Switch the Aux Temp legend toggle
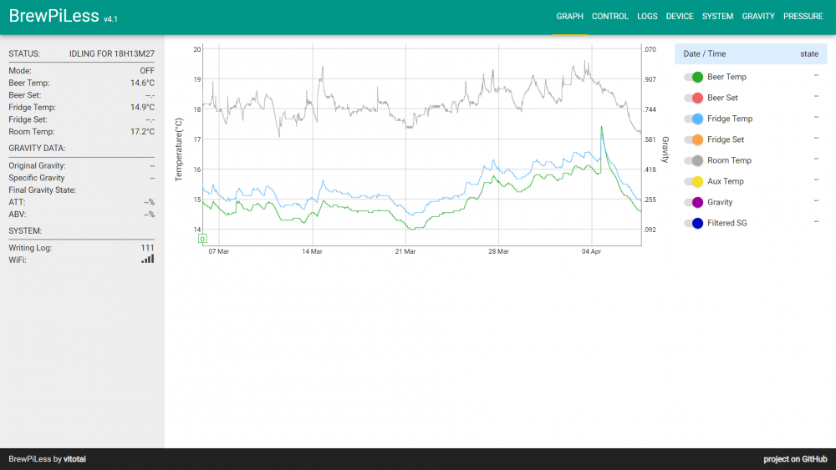The image size is (836, 470). [693, 181]
